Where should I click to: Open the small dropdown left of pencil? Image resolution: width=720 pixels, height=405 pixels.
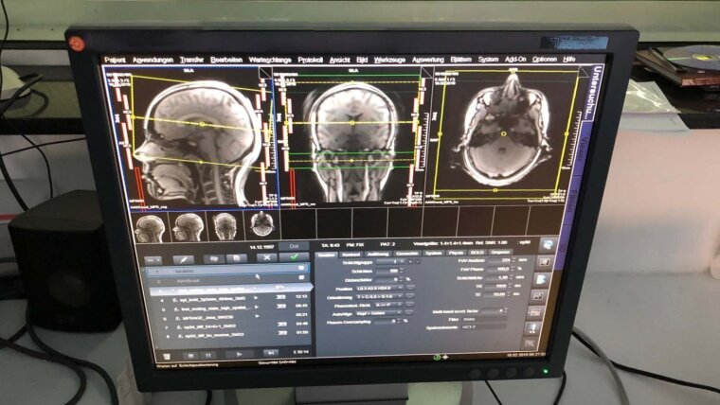pos(153,260)
